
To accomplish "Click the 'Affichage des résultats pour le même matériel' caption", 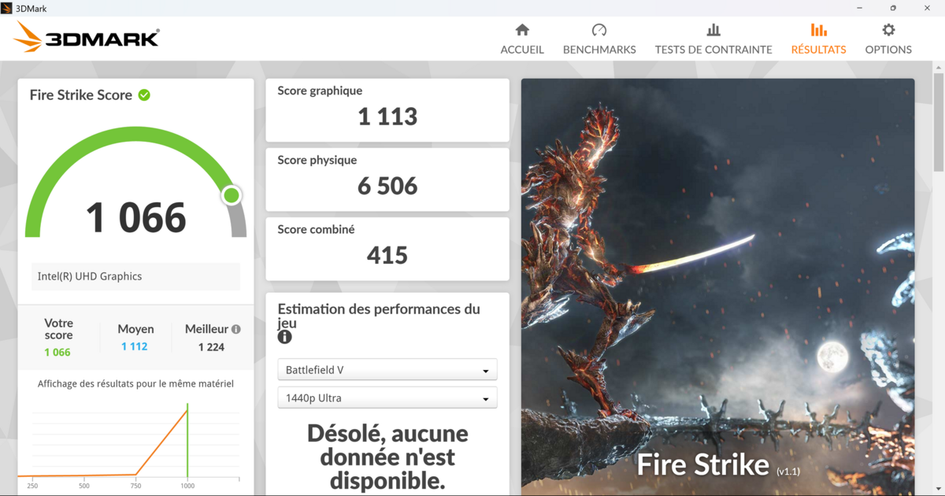I will (135, 384).
